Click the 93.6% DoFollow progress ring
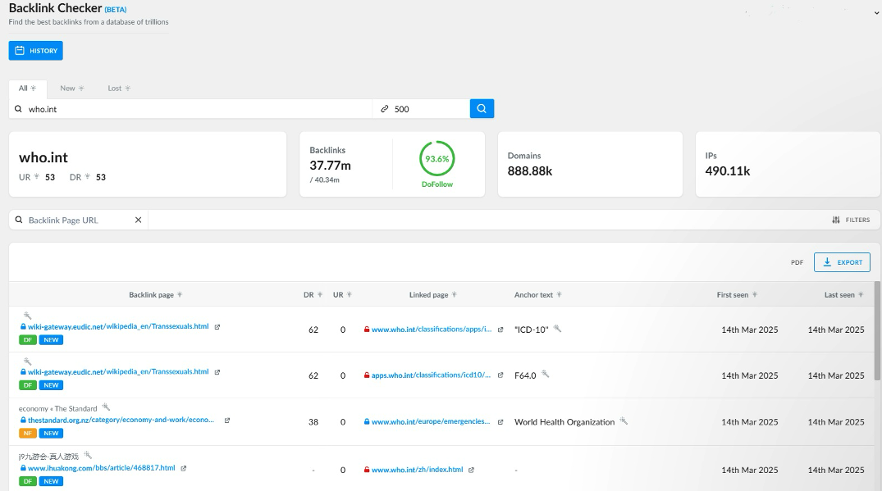This screenshot has height=491, width=882. point(437,159)
